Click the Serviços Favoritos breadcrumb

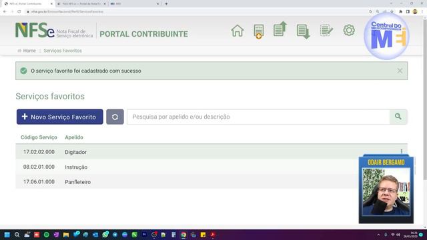tap(63, 51)
